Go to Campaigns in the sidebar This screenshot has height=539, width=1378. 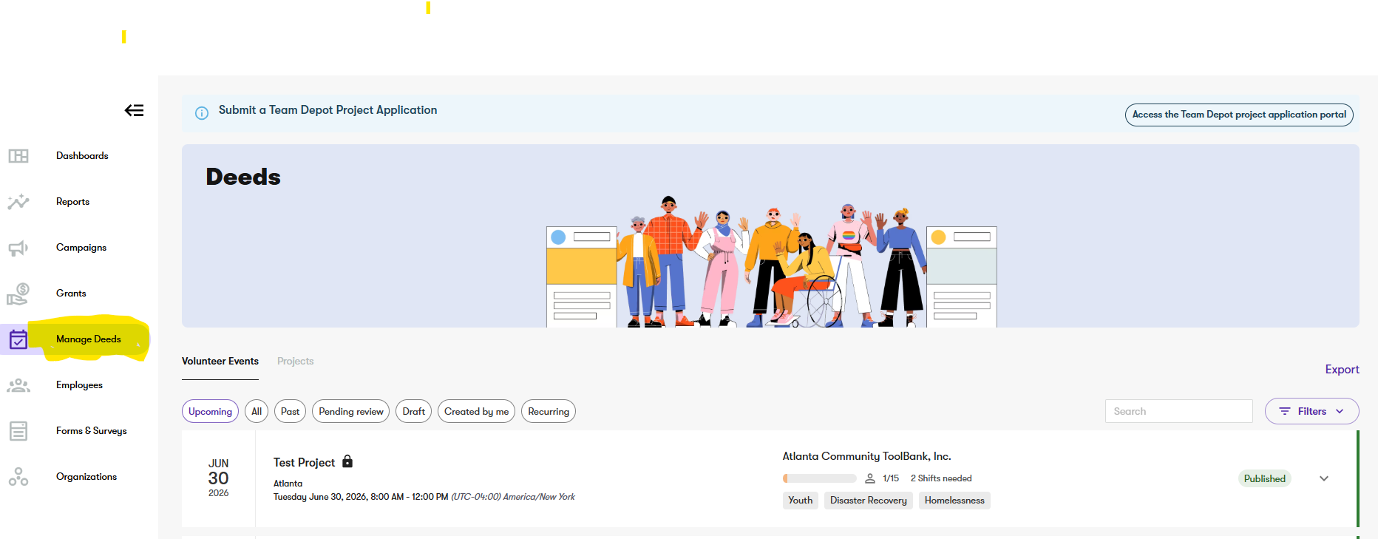pos(81,248)
